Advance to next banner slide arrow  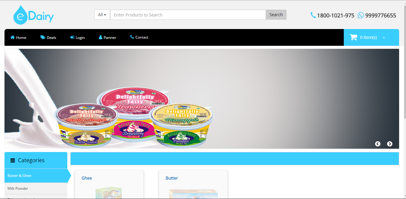pos(390,144)
